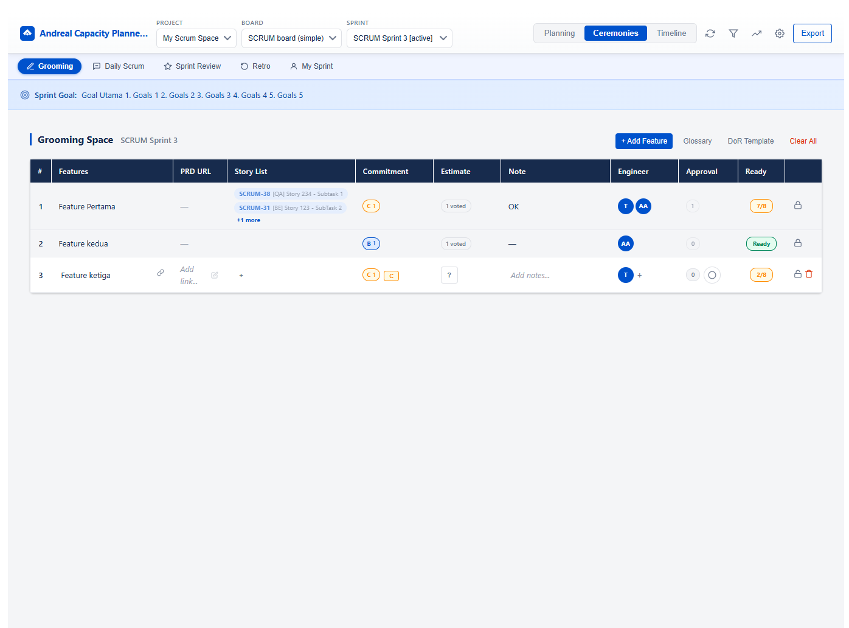The image size is (849, 628).
Task: Expand the +1 more story list item
Action: pos(249,220)
